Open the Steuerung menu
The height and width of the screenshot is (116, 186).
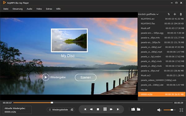[x=18, y=9]
